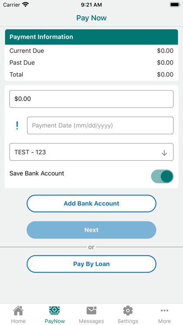Tap the Total amount row
Screen dimensions: 183x325
pos(91,75)
